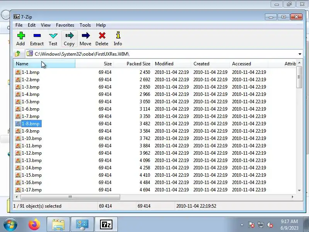Sort by the Name column header
This screenshot has height=232, width=309.
[44, 64]
